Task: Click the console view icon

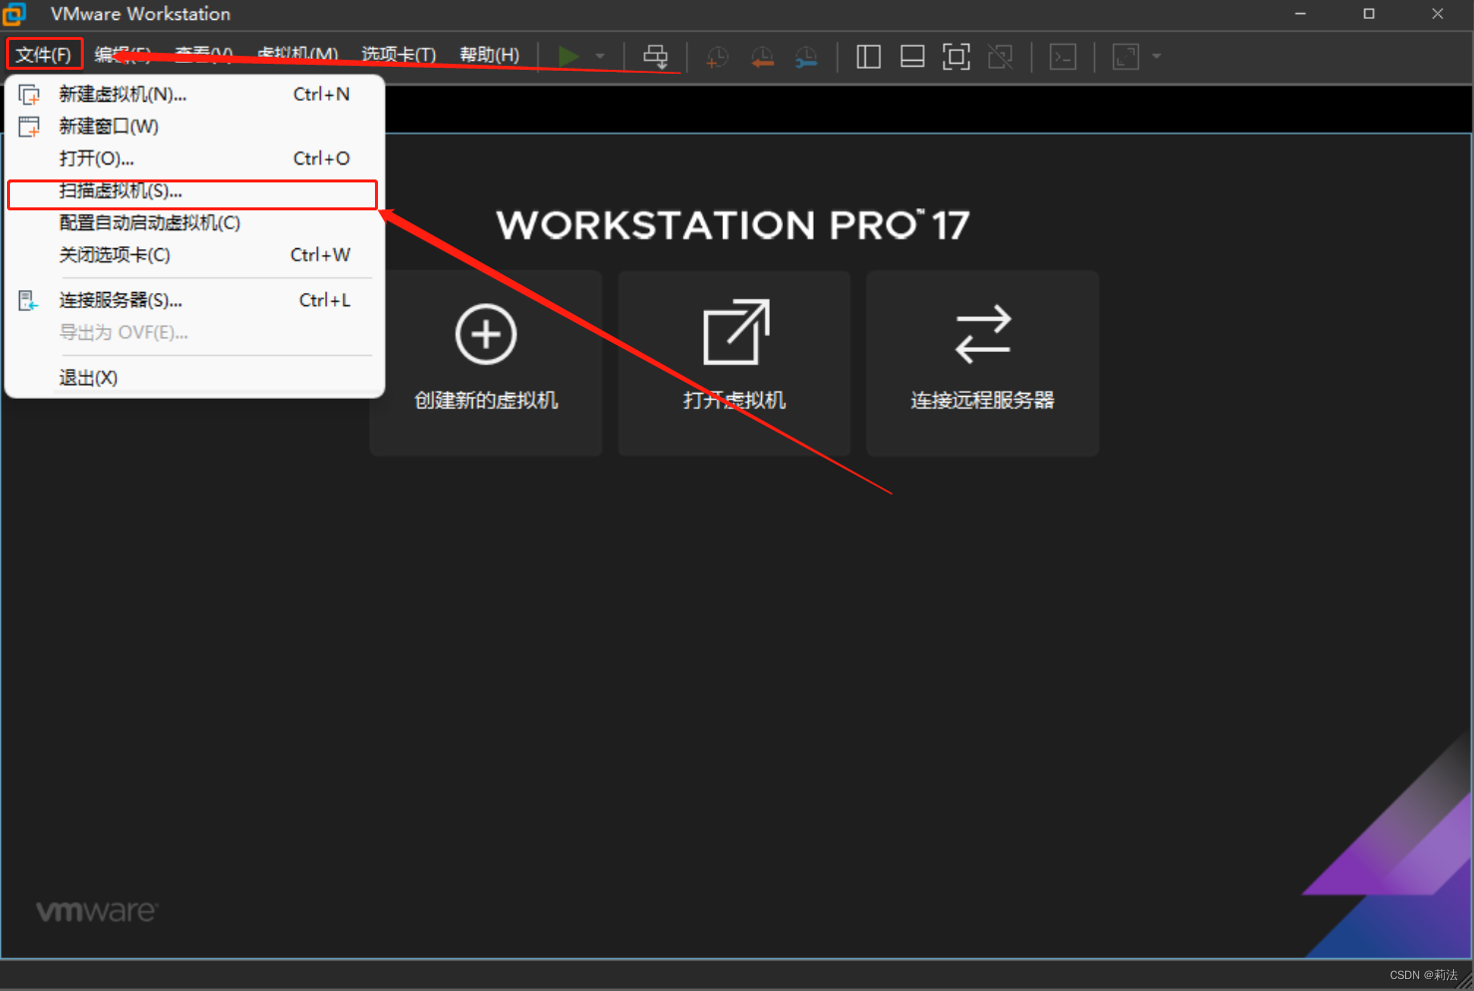Action: [x=1063, y=57]
